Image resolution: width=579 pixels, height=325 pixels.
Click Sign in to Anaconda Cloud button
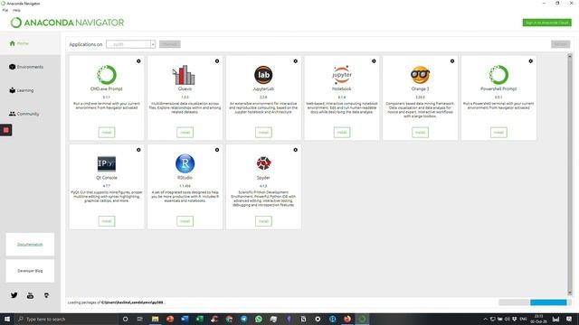pyautogui.click(x=546, y=23)
